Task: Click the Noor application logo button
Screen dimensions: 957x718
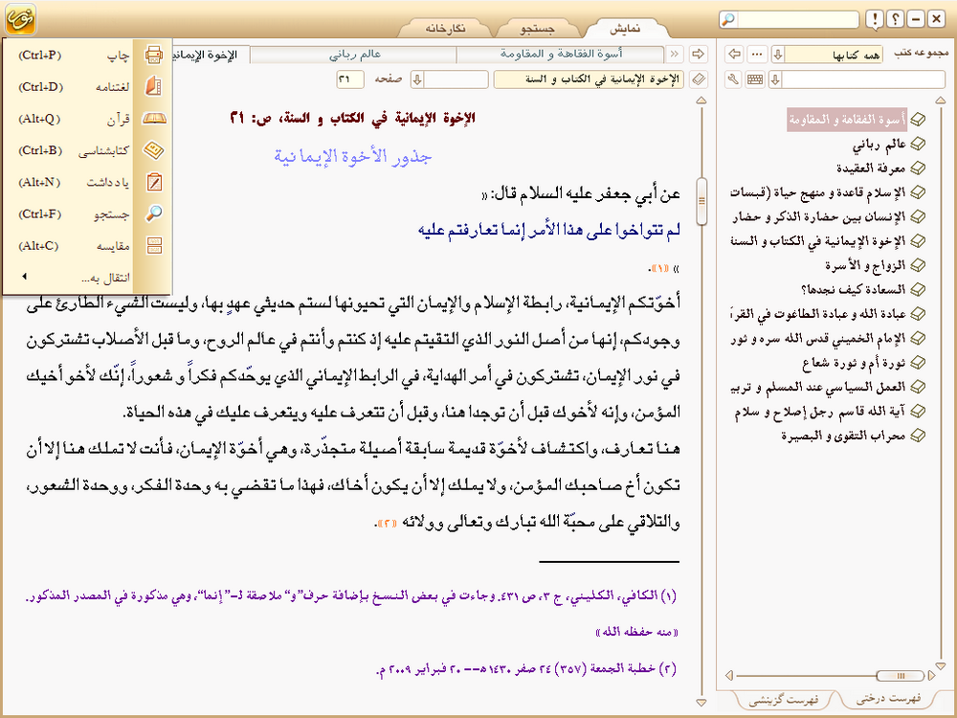Action: point(20,19)
